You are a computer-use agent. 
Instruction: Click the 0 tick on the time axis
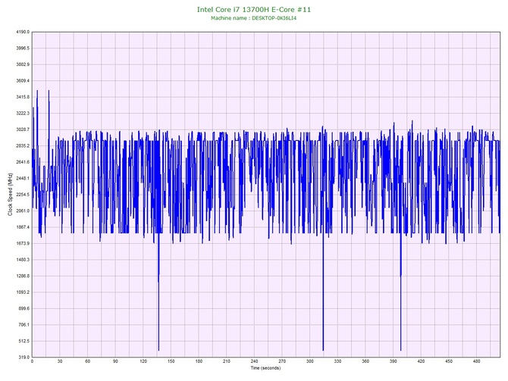click(32, 361)
